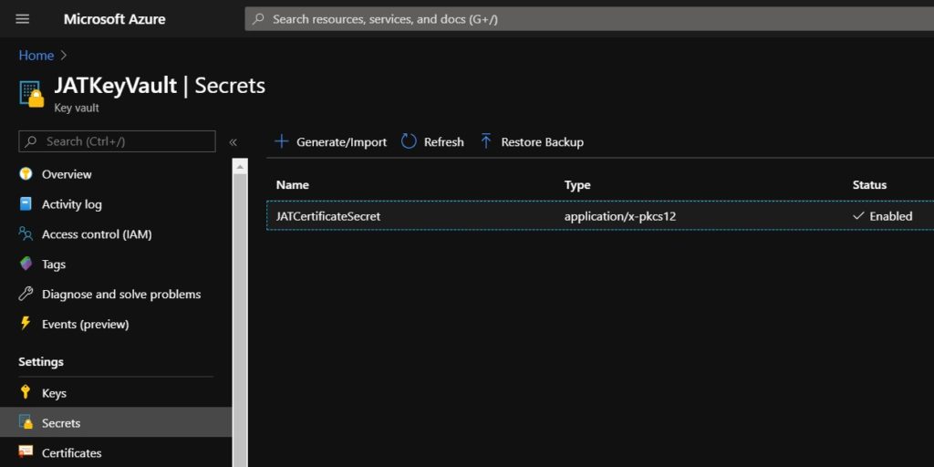Select the Secrets menu item
Viewport: 934px width, 467px height.
click(x=116, y=423)
